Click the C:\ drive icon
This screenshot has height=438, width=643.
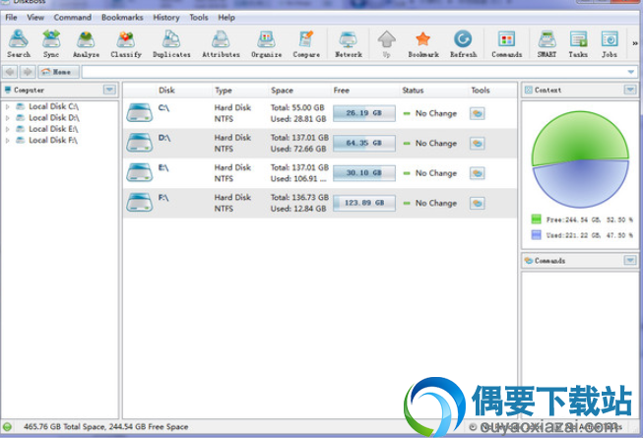point(140,113)
